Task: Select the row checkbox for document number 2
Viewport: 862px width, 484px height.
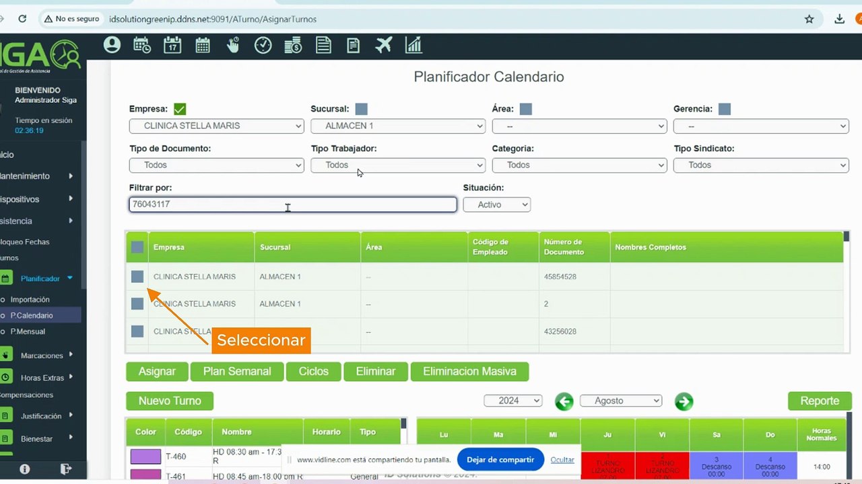Action: pyautogui.click(x=137, y=304)
